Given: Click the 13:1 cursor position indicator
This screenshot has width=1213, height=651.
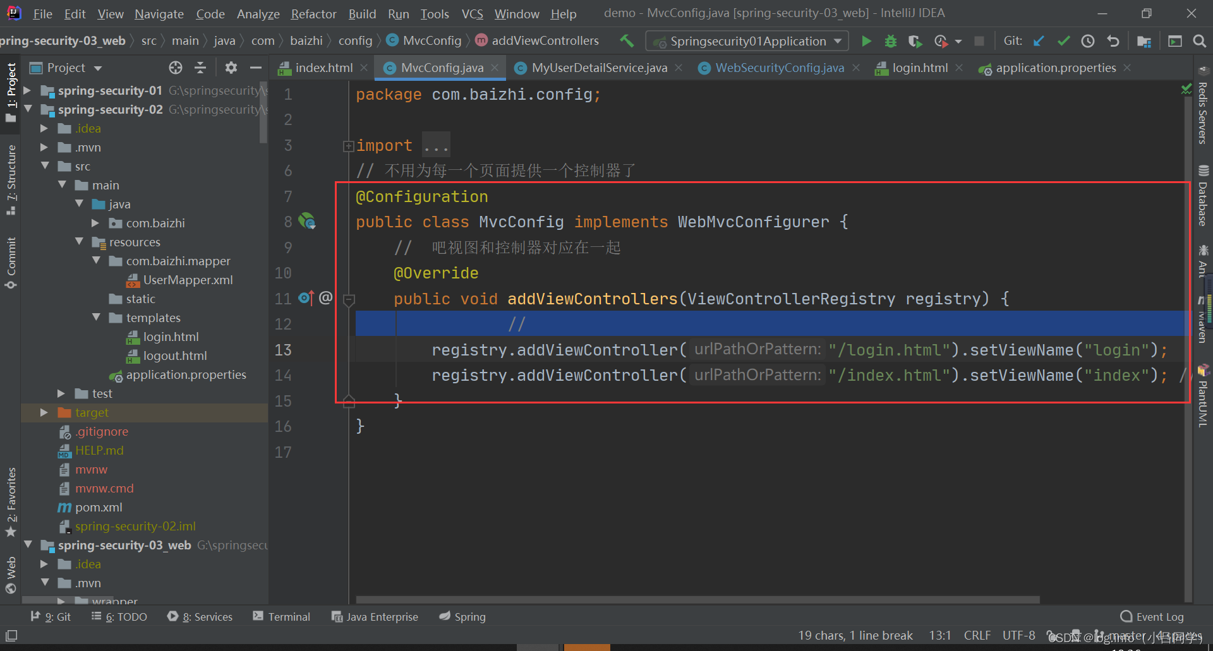Looking at the screenshot, I should [939, 635].
